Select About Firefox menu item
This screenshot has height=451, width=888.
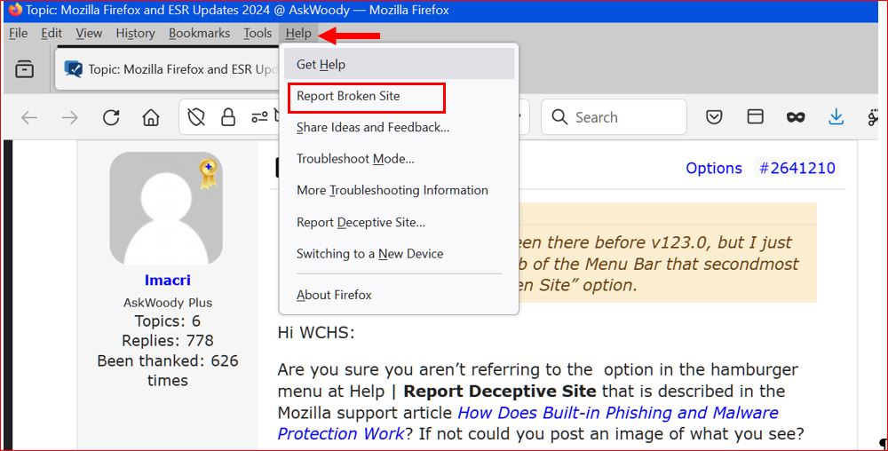[334, 295]
